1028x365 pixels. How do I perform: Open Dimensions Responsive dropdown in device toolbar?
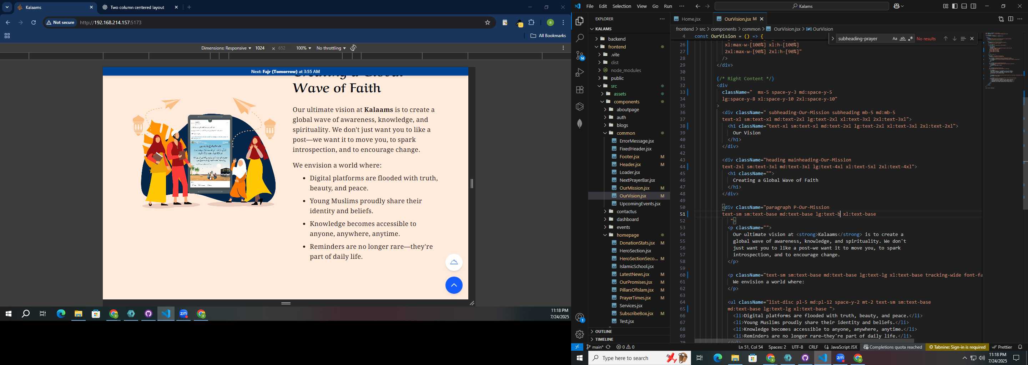[226, 48]
